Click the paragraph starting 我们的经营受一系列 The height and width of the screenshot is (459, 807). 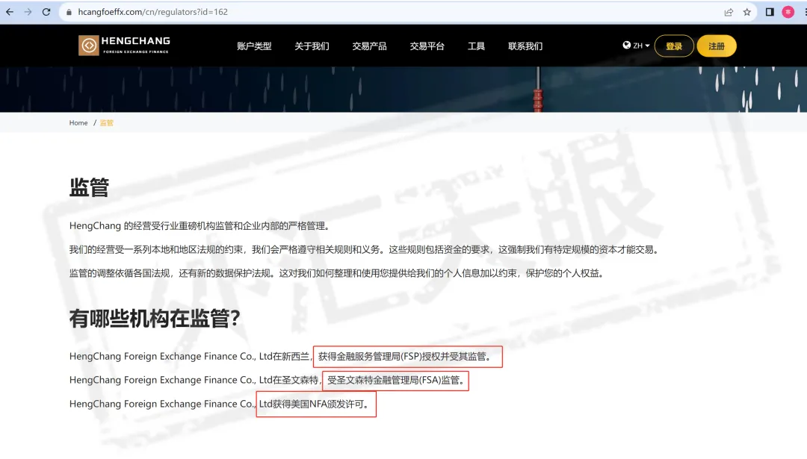point(365,249)
